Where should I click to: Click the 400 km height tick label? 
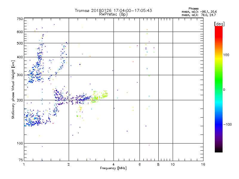click(20, 57)
